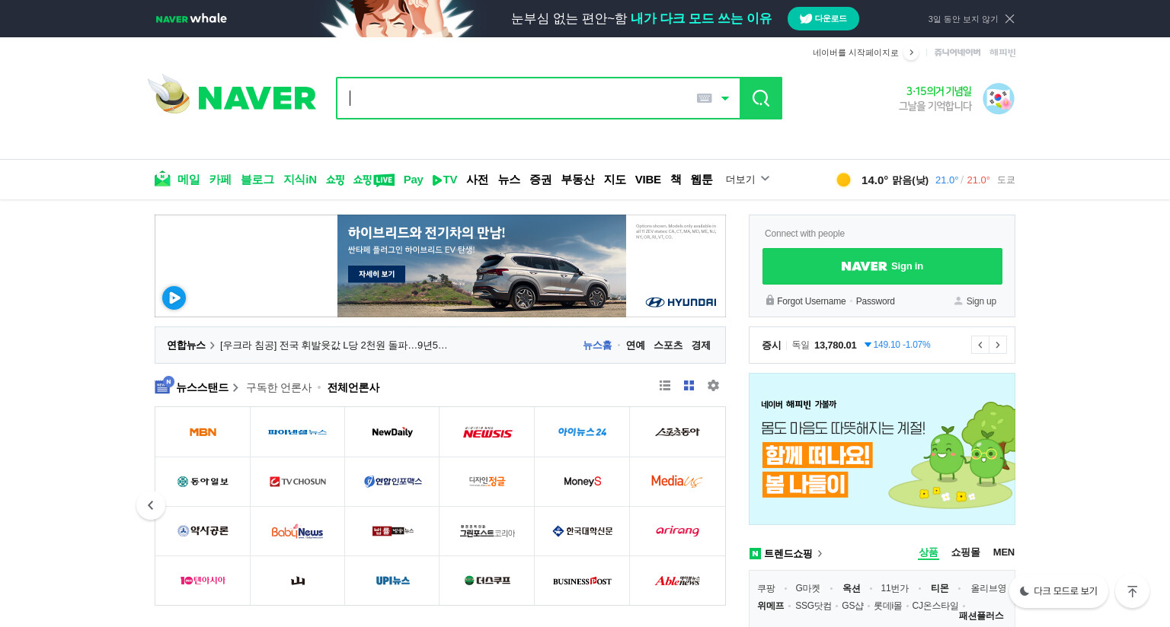Open the TV play icon menu item
The image size is (1170, 627).
click(445, 180)
